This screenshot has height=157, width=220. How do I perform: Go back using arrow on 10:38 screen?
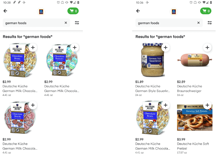tap(5, 11)
